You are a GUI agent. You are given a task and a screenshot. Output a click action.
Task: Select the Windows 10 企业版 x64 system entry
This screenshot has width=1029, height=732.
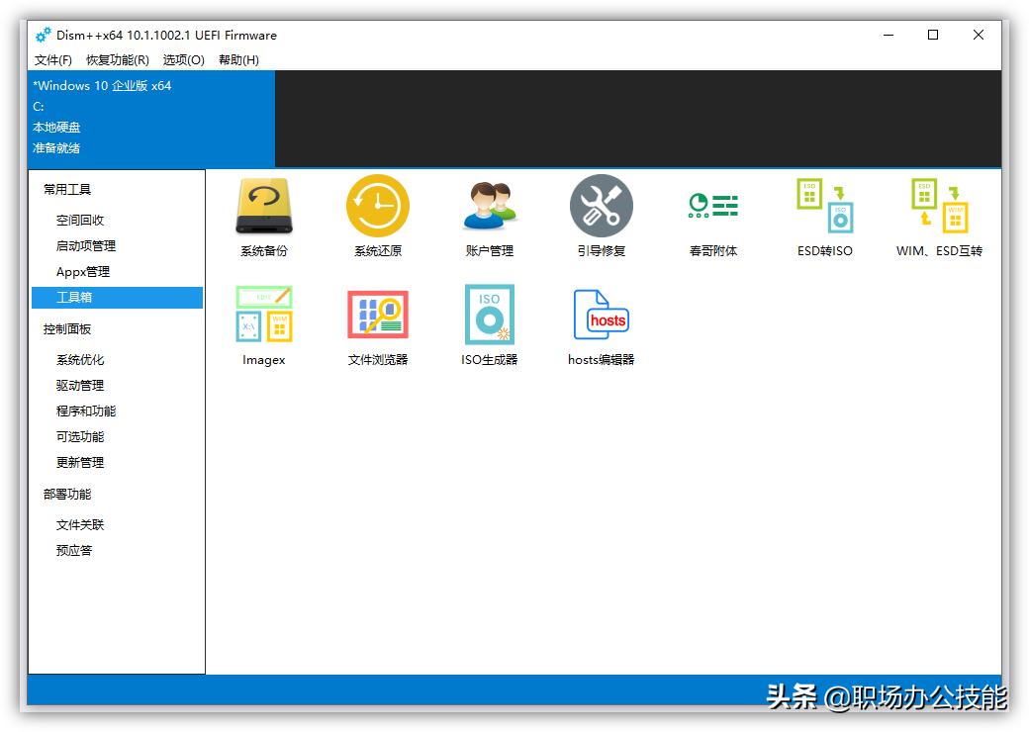coord(109,86)
